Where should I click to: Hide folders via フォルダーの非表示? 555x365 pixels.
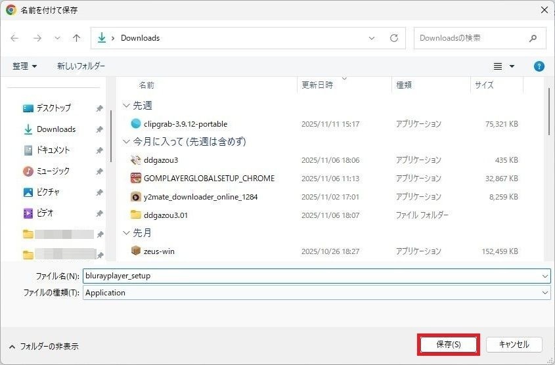(44, 346)
